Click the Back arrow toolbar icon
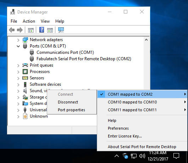 coord(12,30)
